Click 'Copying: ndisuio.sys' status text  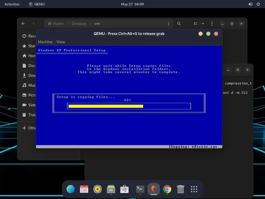click(194, 147)
